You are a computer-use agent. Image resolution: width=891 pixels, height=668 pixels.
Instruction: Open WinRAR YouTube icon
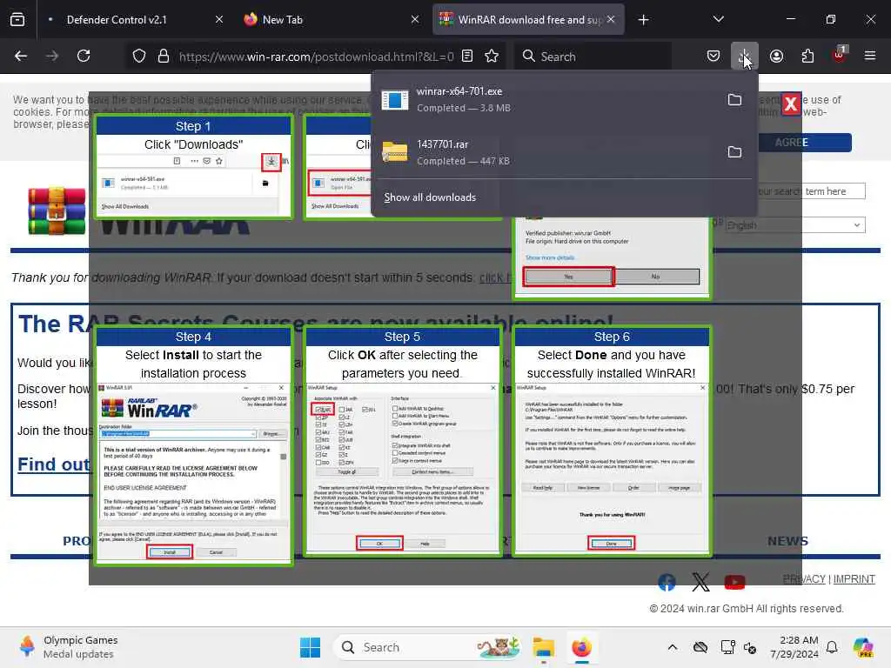734,582
